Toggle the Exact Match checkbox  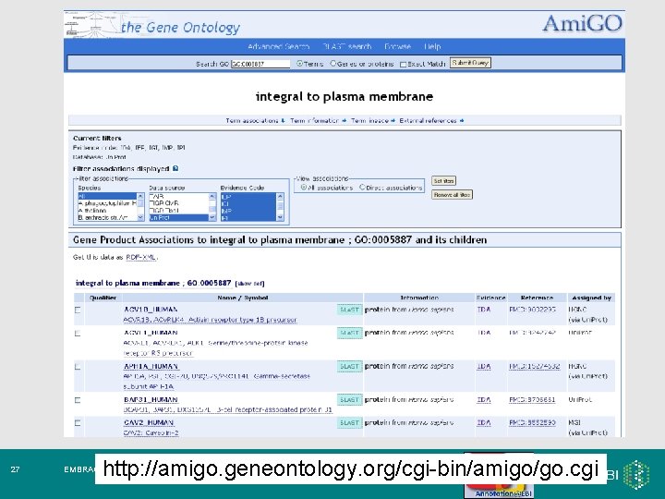(403, 64)
